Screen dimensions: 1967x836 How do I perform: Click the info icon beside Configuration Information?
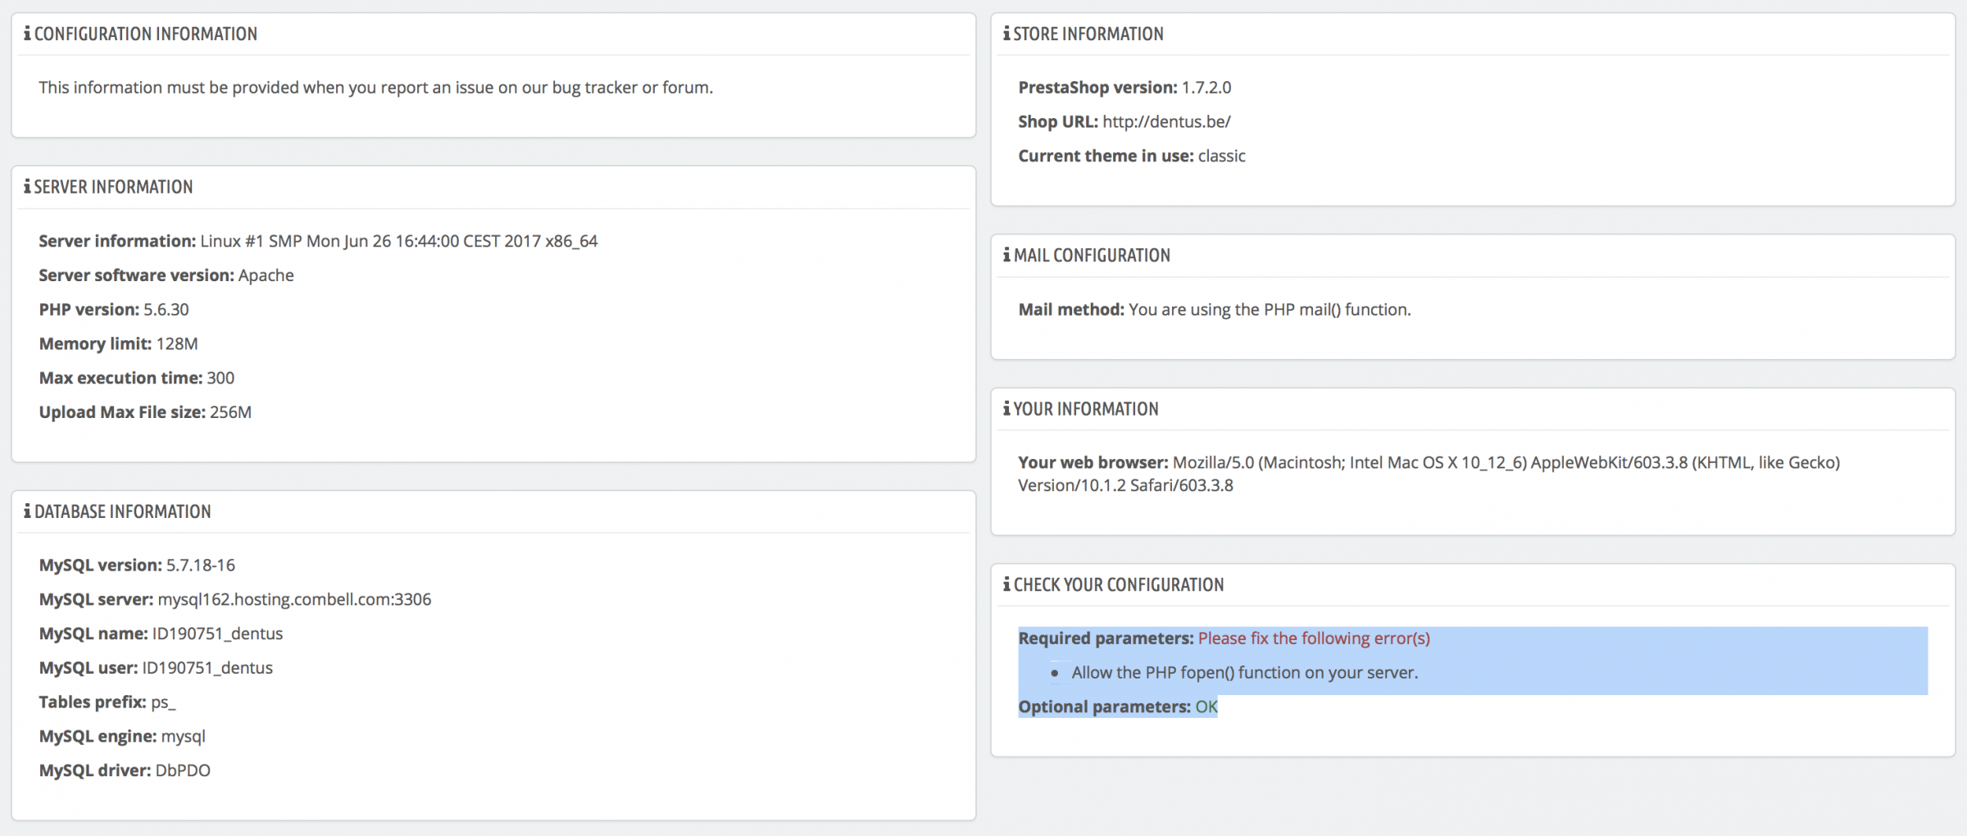tap(27, 34)
